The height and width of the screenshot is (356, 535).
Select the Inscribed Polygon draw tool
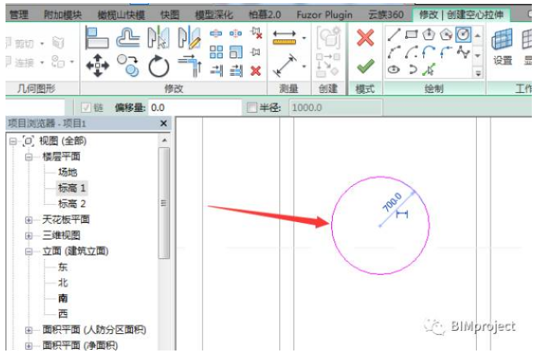click(x=429, y=35)
